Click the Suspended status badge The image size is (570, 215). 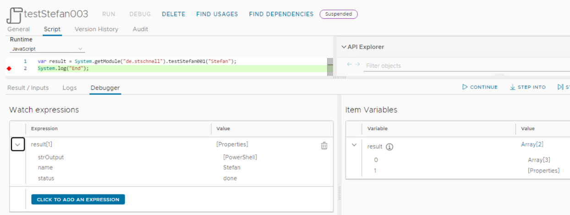click(339, 14)
